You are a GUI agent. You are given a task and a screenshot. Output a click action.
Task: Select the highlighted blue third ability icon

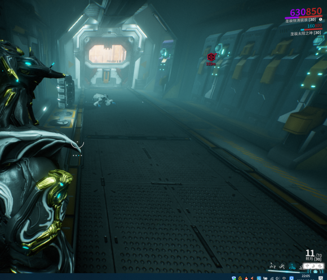point(292,266)
